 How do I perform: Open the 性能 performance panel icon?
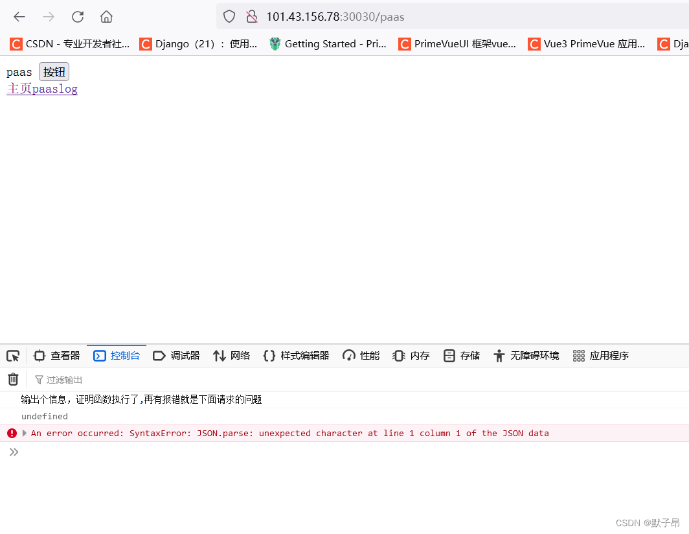coord(360,355)
